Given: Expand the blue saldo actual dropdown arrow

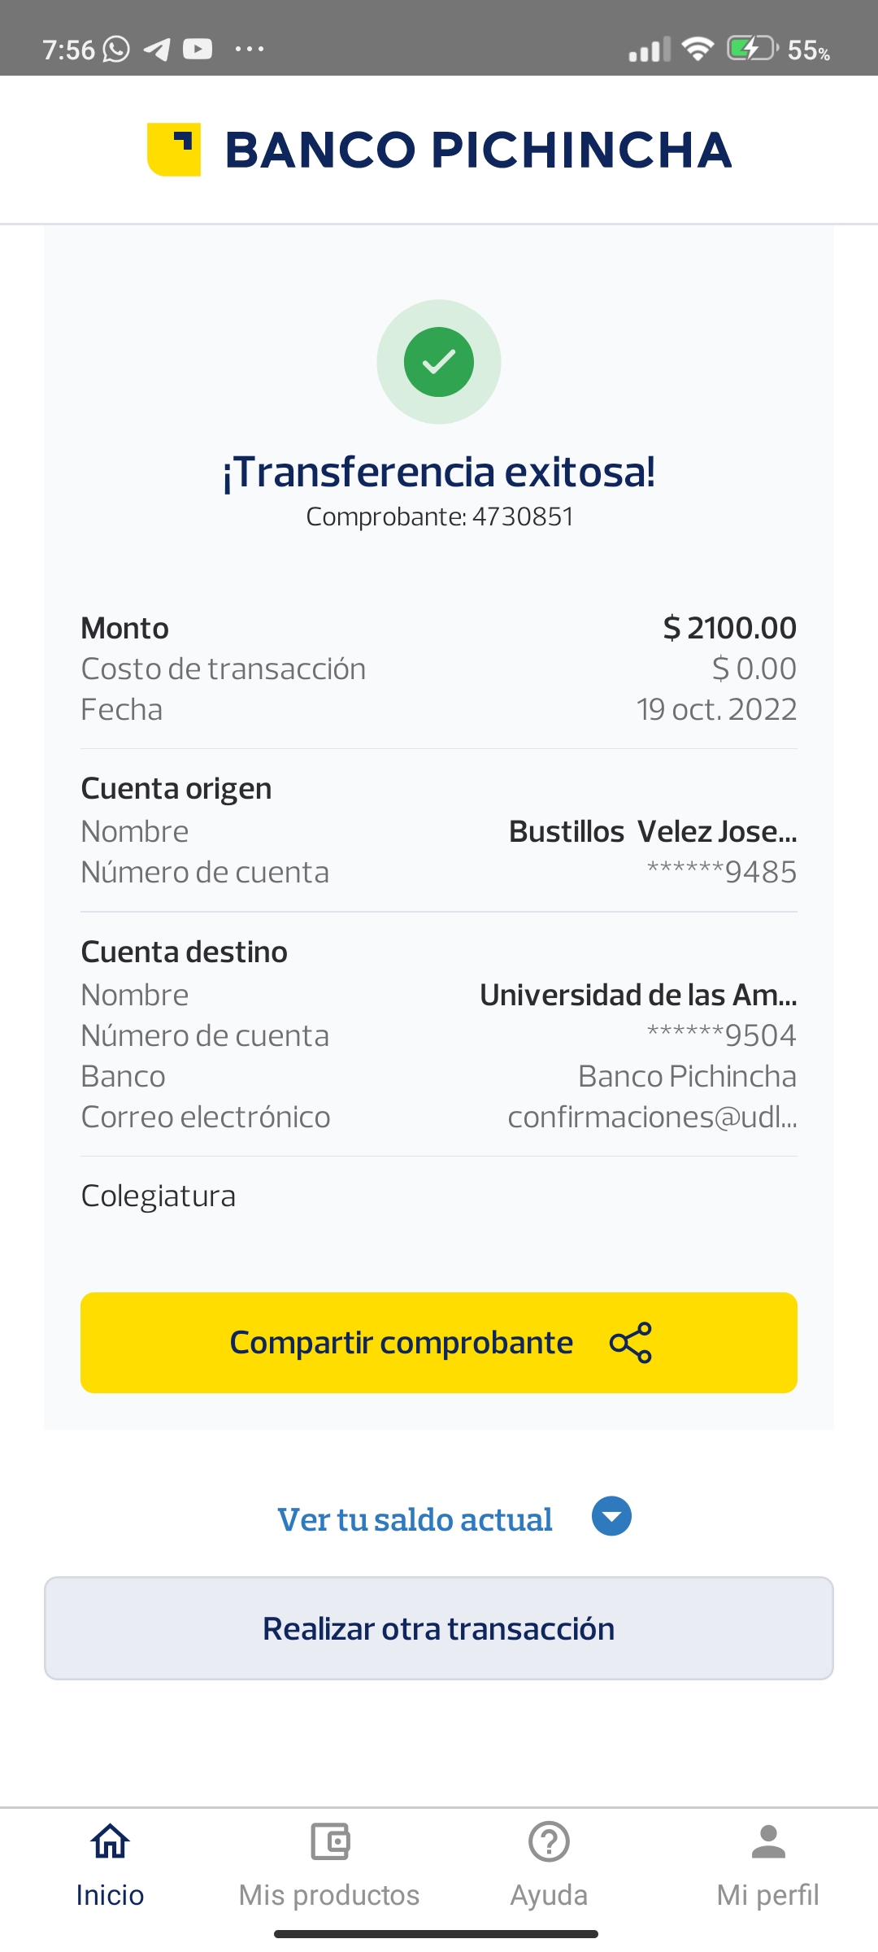Looking at the screenshot, I should (611, 1516).
